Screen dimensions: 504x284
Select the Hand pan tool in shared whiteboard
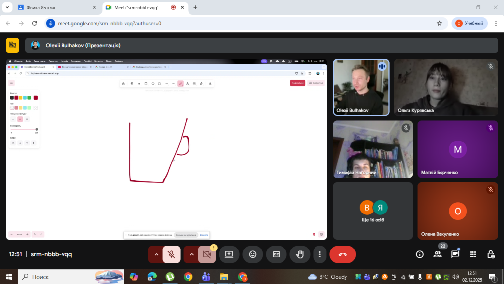132,84
